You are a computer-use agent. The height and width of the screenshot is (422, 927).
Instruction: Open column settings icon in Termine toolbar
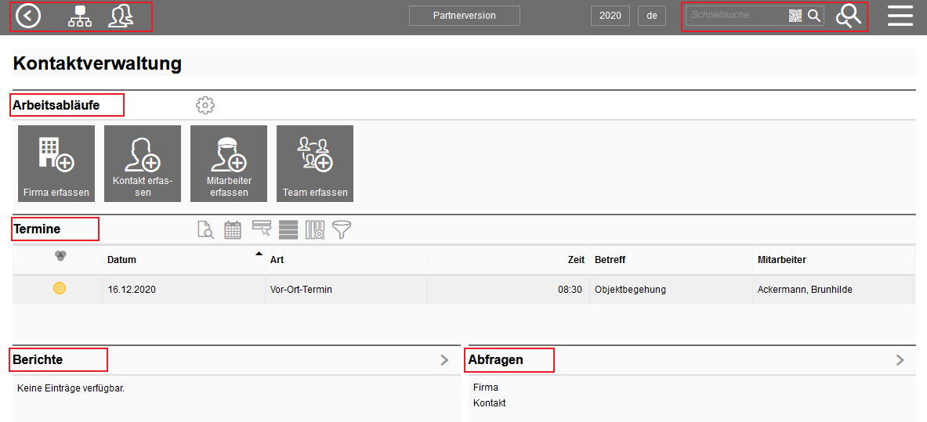coord(315,229)
